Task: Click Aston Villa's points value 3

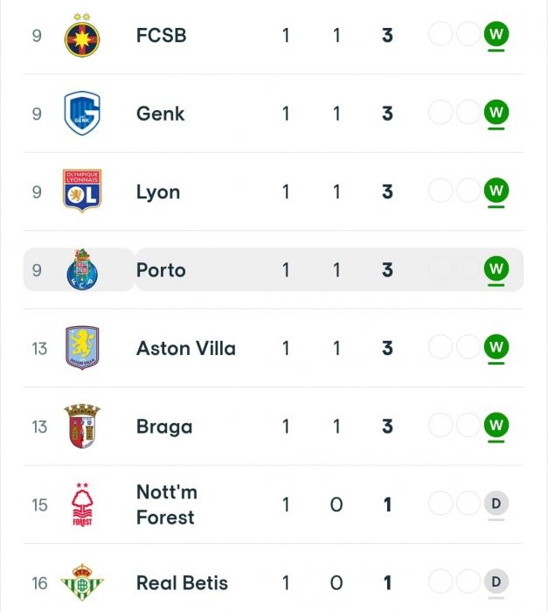Action: point(387,348)
